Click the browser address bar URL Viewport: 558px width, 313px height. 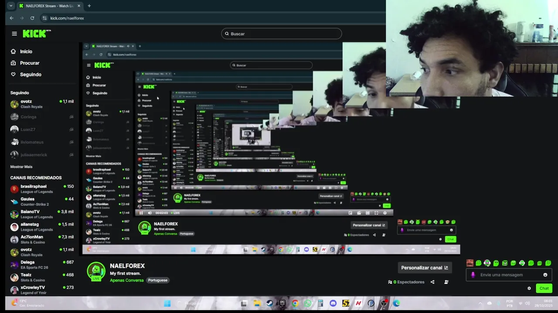tap(67, 18)
